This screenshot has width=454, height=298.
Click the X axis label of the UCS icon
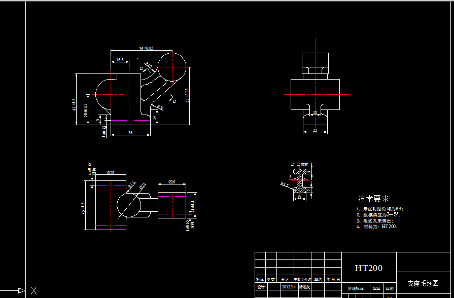(33, 291)
